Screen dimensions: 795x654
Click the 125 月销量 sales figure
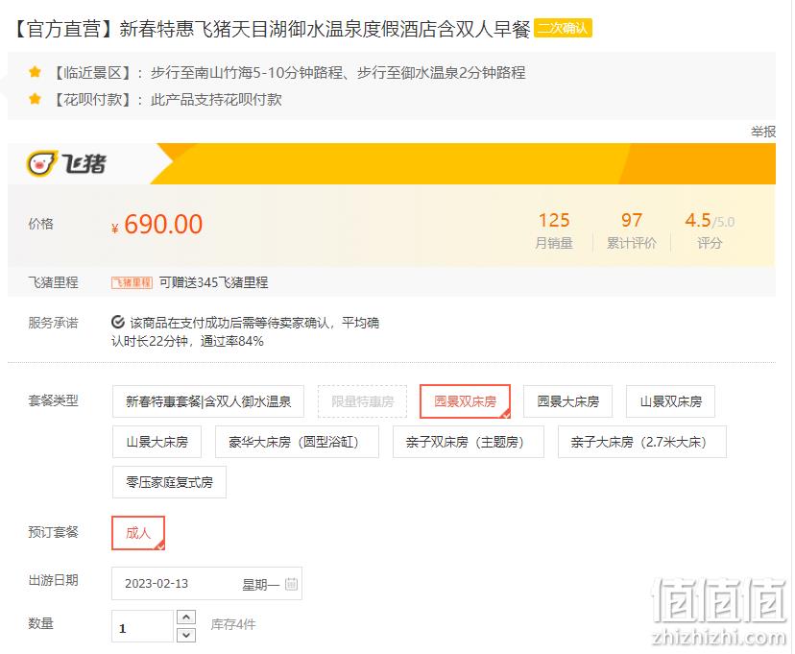(x=554, y=230)
